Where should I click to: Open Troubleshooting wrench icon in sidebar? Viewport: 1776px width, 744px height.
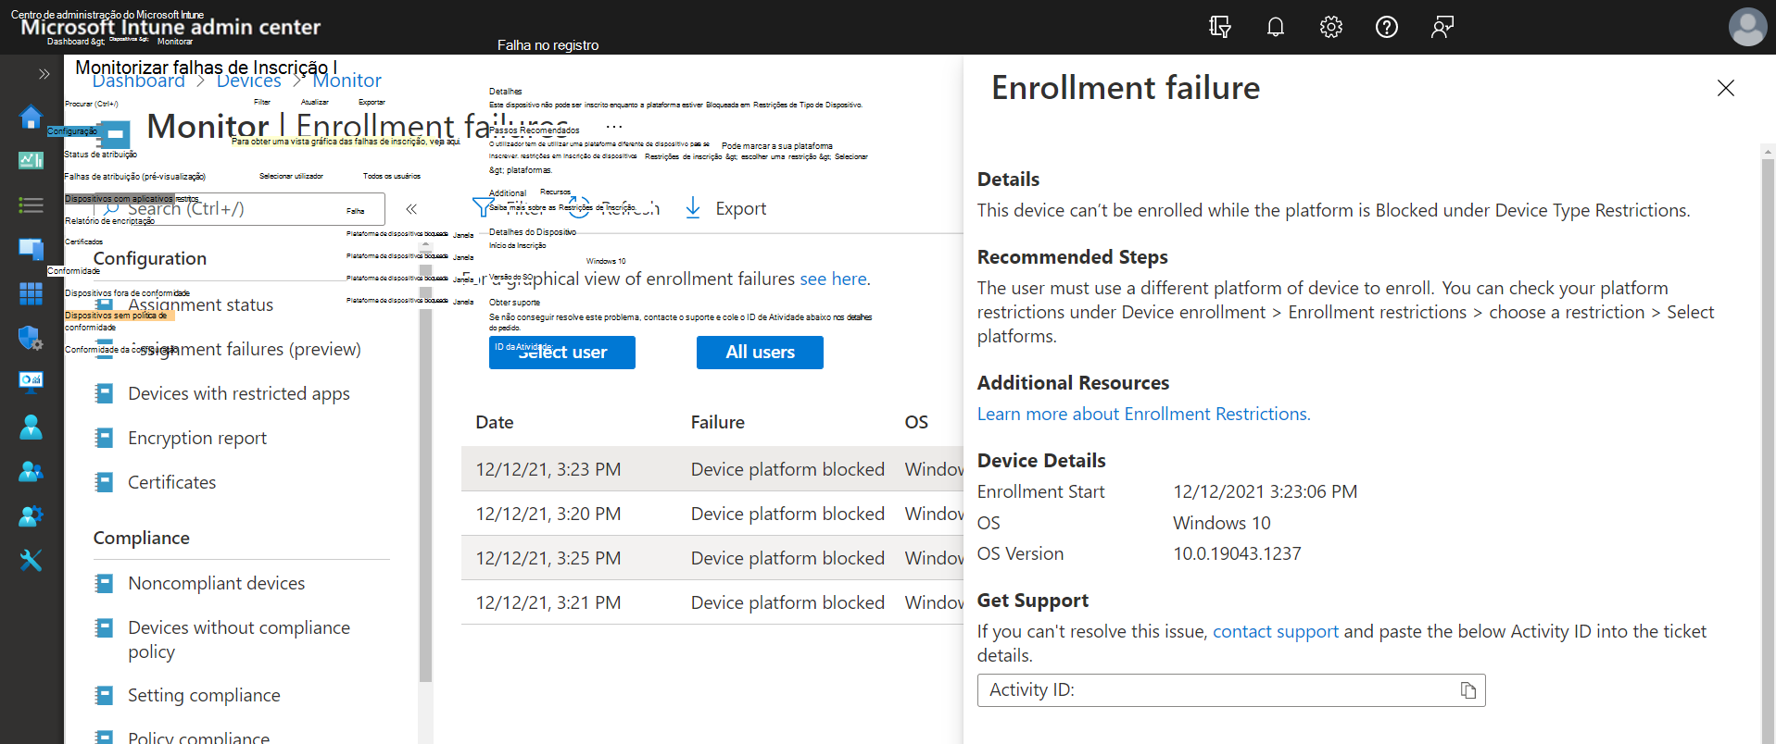(31, 561)
